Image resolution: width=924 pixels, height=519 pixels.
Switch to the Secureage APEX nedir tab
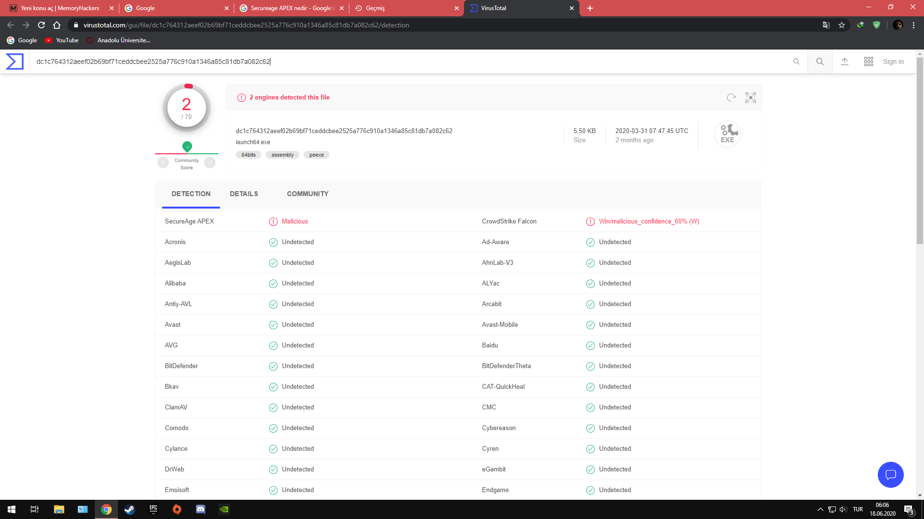291,8
